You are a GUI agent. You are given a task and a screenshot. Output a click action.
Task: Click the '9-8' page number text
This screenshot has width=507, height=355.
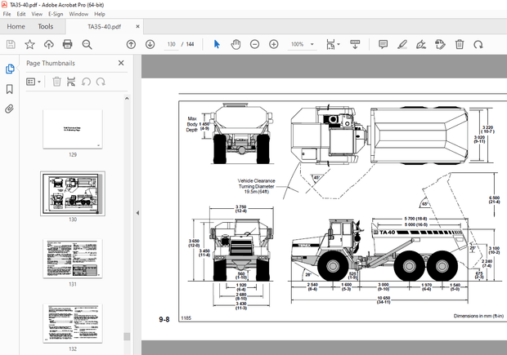164,320
